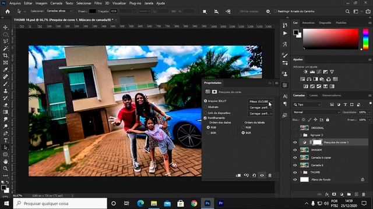The width and height of the screenshot is (373, 209).
Task: Open the Filtro menu
Action: 98,3
